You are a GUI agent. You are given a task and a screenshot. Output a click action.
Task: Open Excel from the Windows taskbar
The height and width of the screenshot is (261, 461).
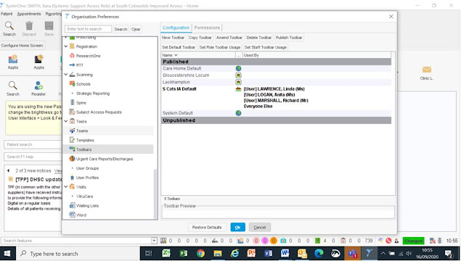click(166, 253)
